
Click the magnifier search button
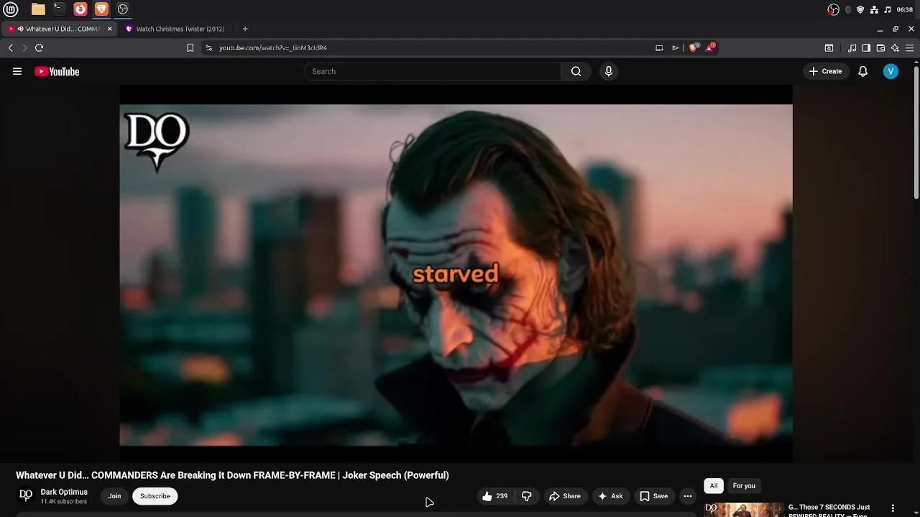(576, 71)
